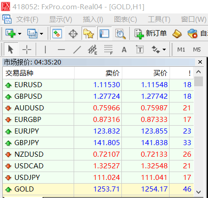Select the text A tool
Image resolution: width=208 pixels, height=198 pixels.
(124, 50)
